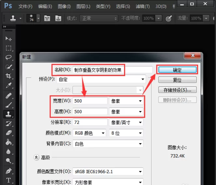Select the Brush tool
Screen dimensions: 216x185
8,105
